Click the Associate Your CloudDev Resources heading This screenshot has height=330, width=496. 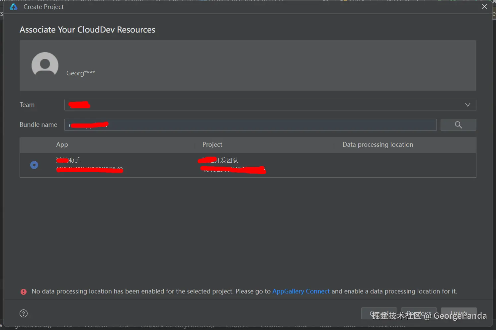(x=87, y=30)
